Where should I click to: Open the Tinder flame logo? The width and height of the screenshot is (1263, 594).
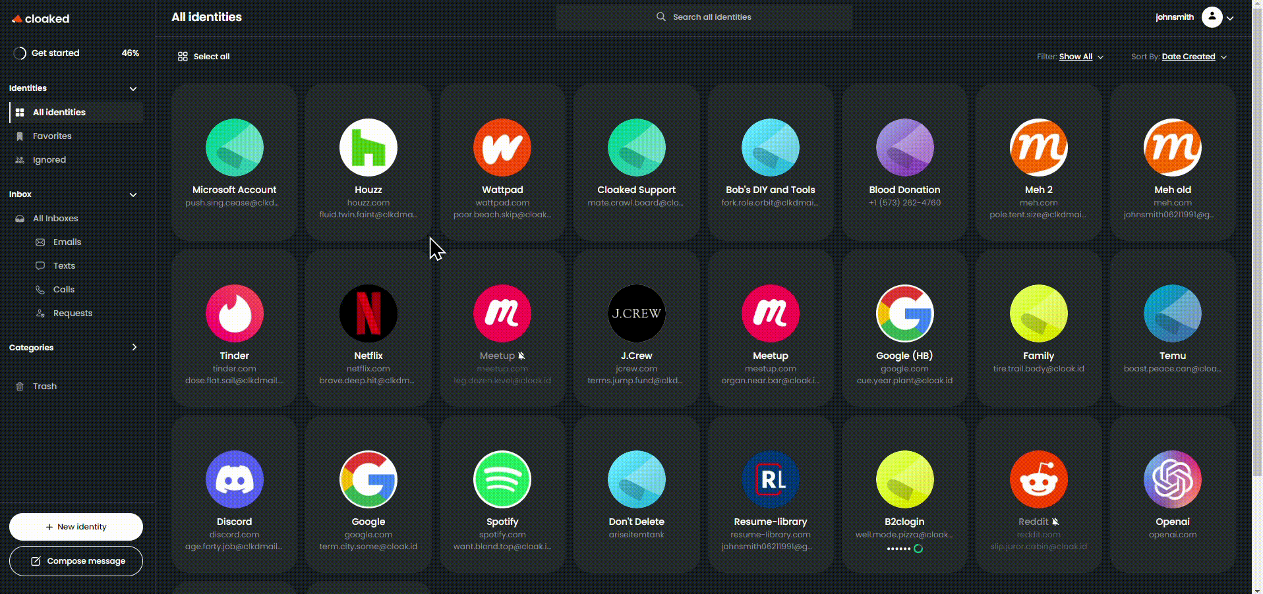[234, 313]
